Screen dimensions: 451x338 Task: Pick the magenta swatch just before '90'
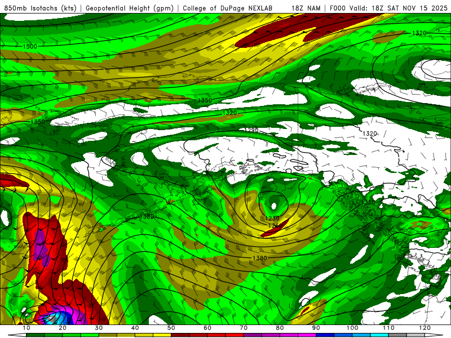tap(307, 335)
